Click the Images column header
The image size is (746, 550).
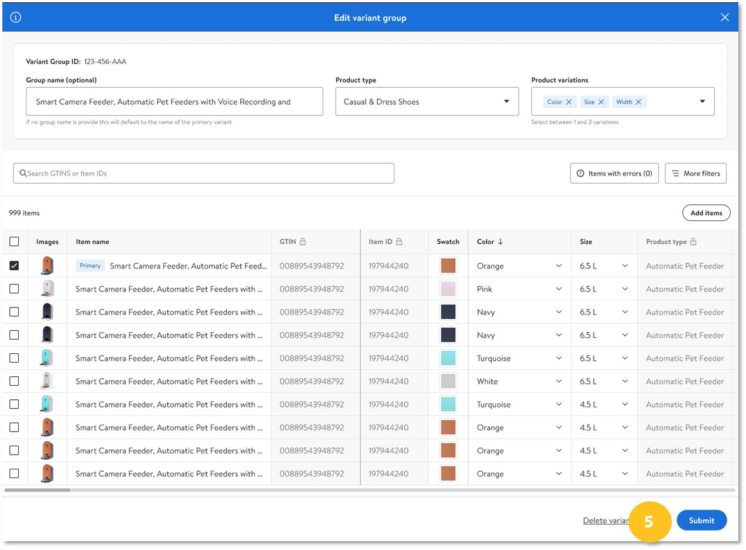click(x=47, y=241)
